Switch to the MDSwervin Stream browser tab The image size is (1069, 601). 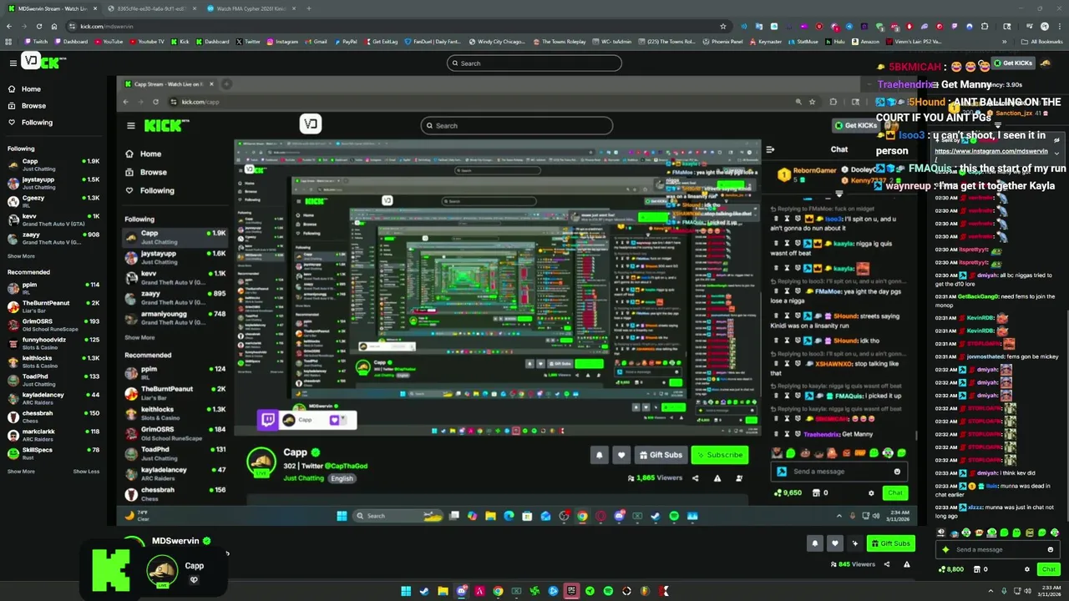click(x=50, y=8)
